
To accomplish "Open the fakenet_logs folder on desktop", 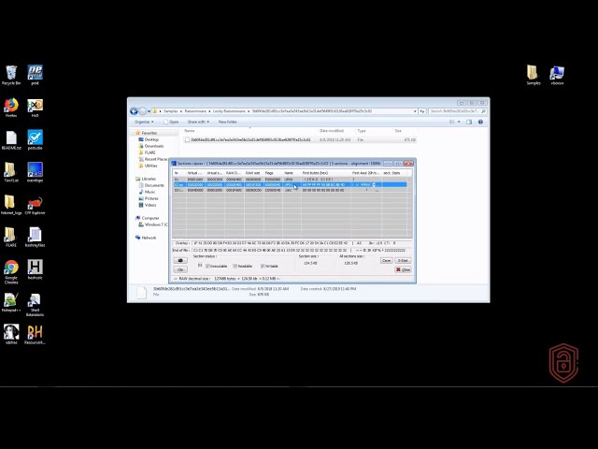I will coord(11,205).
